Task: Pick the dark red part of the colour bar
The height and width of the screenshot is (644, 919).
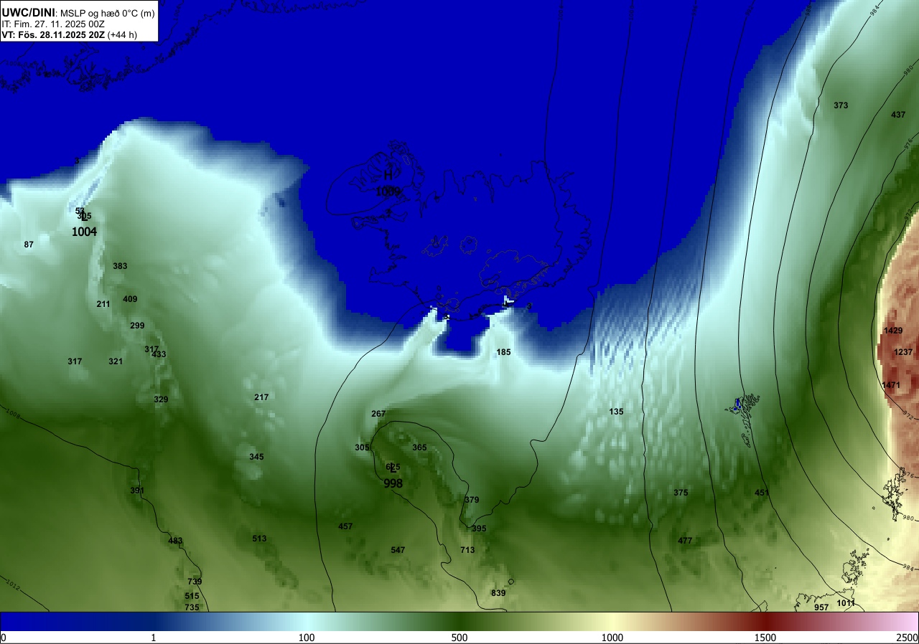Action: coord(765,622)
